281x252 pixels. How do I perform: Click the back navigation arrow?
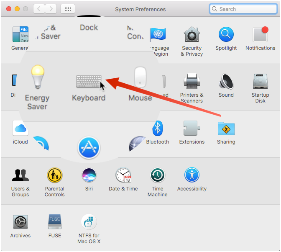[39, 9]
